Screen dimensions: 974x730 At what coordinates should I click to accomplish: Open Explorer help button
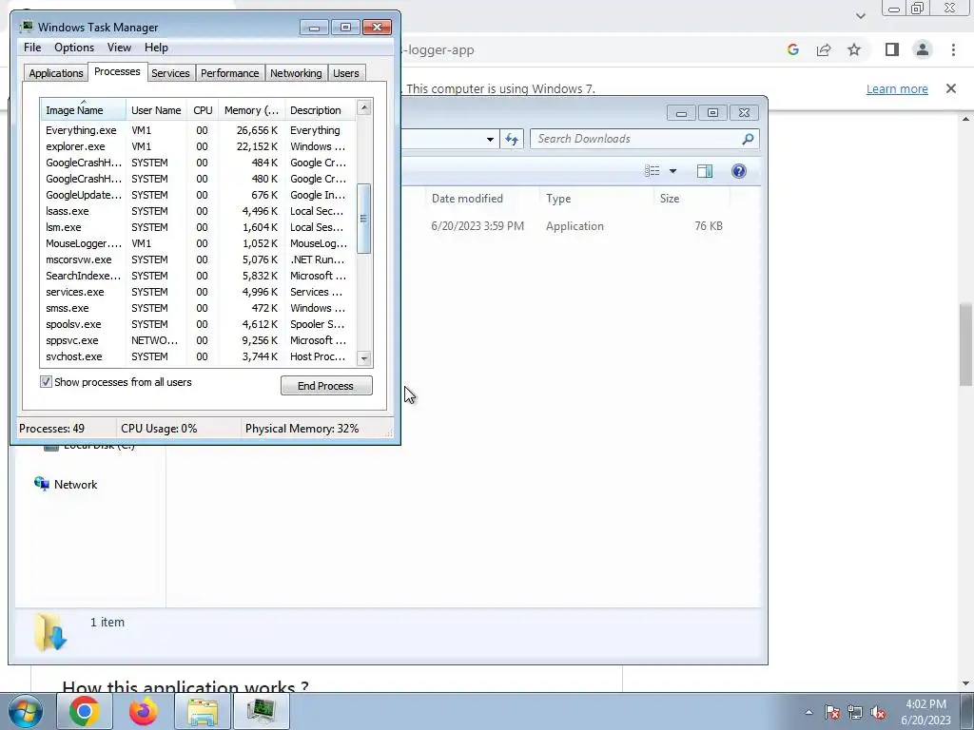[738, 171]
